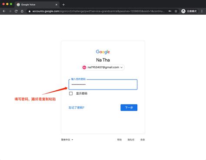This screenshot has height=160, width=206.
Task: Focus the password input field
Action: 103,84
